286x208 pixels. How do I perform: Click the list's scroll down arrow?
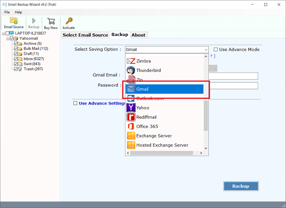point(206,148)
